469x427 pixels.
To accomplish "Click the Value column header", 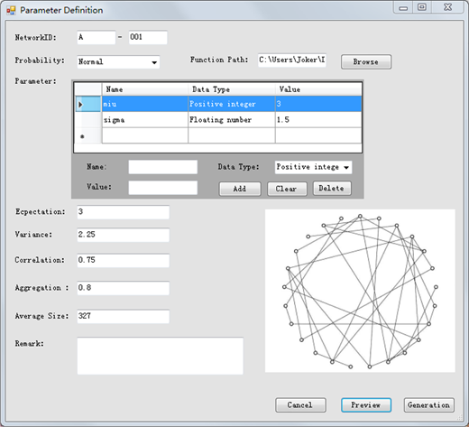I will 318,89.
